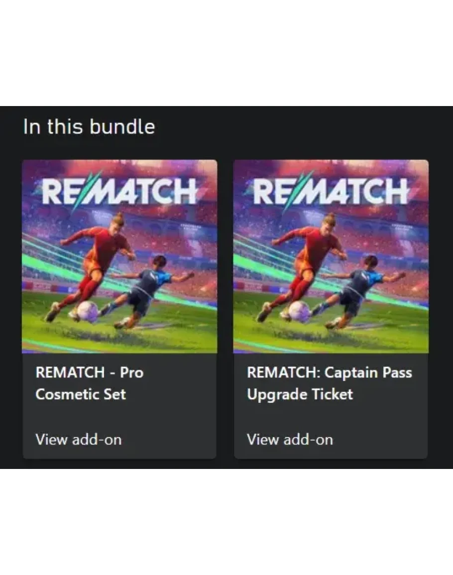
Task: Click the soccer ball in Captain Pass artwork
Action: (299, 311)
